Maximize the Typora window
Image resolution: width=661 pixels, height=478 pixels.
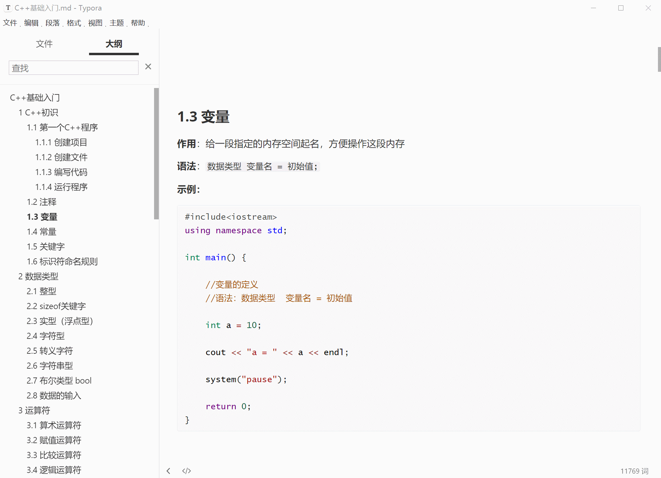pos(621,8)
